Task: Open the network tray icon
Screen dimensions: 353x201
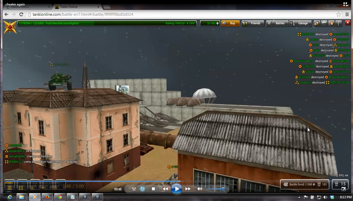Action: [319, 197]
